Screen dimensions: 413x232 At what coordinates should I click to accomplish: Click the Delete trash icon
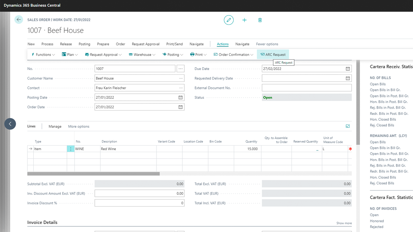(260, 20)
